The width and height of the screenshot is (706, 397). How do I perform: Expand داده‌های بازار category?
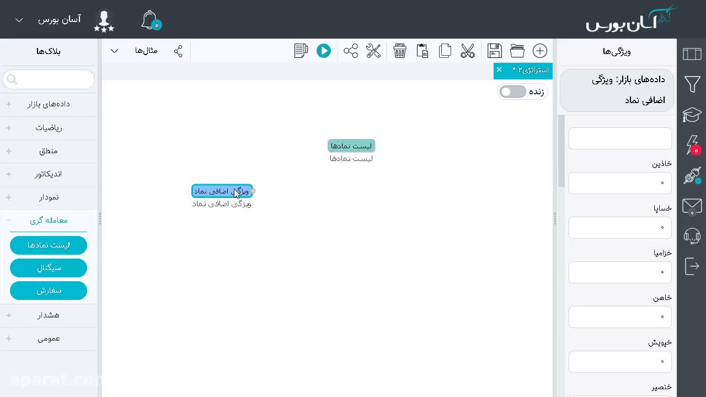click(49, 104)
